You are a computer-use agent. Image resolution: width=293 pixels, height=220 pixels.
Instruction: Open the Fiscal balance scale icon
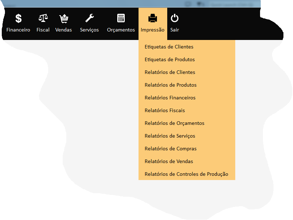(43, 18)
